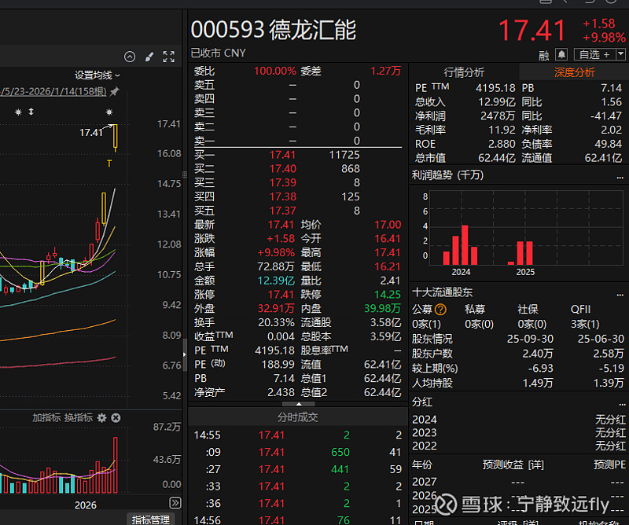Click the 跌停 price 14.25

(387, 295)
